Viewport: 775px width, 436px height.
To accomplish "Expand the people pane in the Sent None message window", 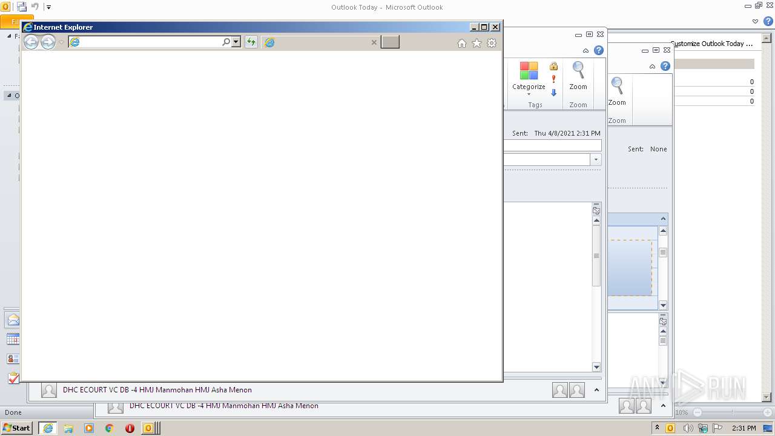I will pyautogui.click(x=663, y=406).
